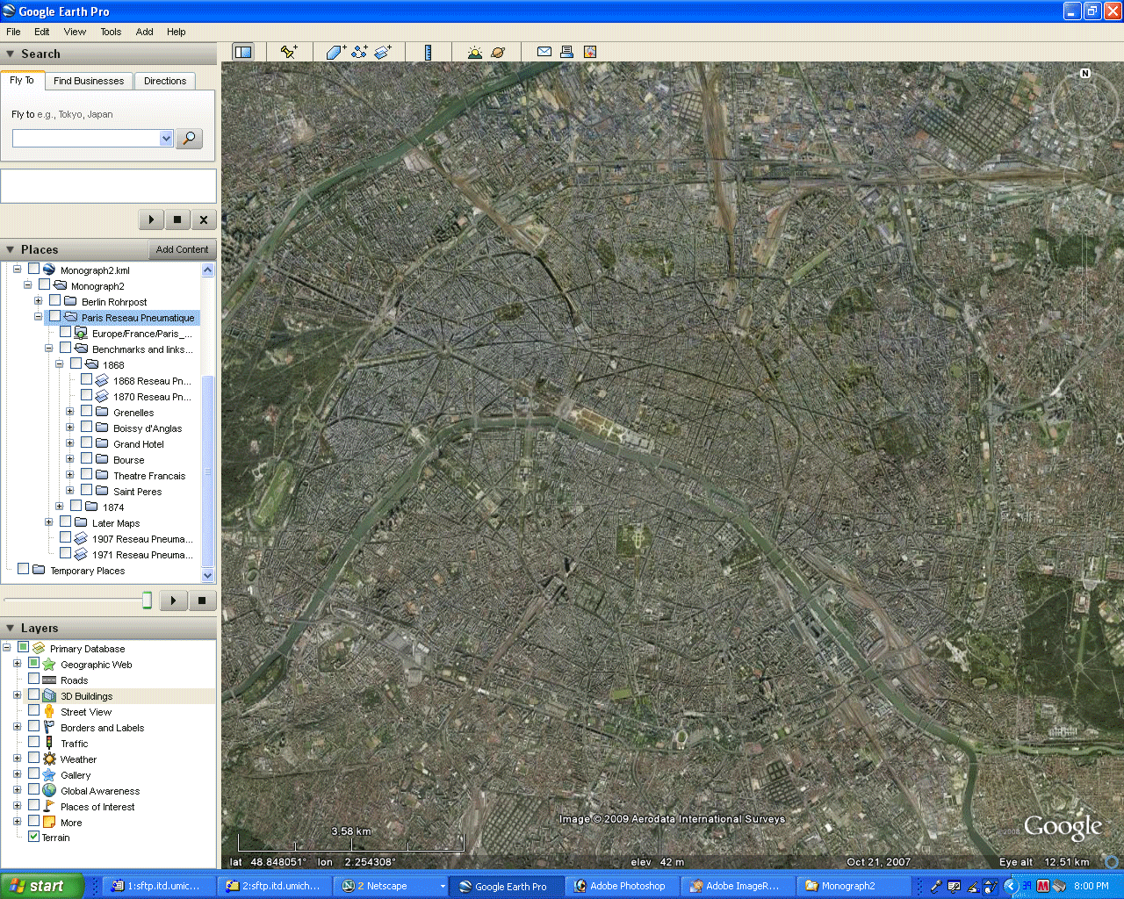Check the 1907 Reseau Pneumatique checkbox
Screen dimensions: 1124x899
[x=66, y=537]
